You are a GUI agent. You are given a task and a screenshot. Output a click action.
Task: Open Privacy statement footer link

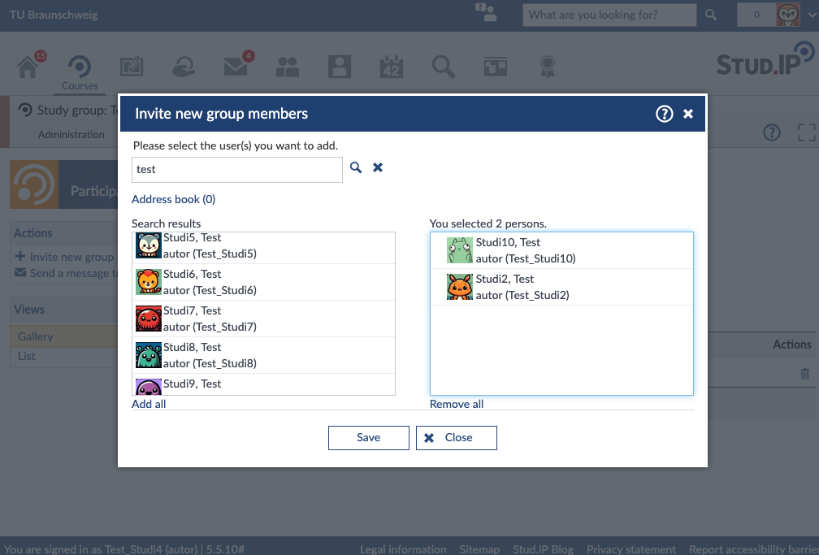click(x=631, y=549)
